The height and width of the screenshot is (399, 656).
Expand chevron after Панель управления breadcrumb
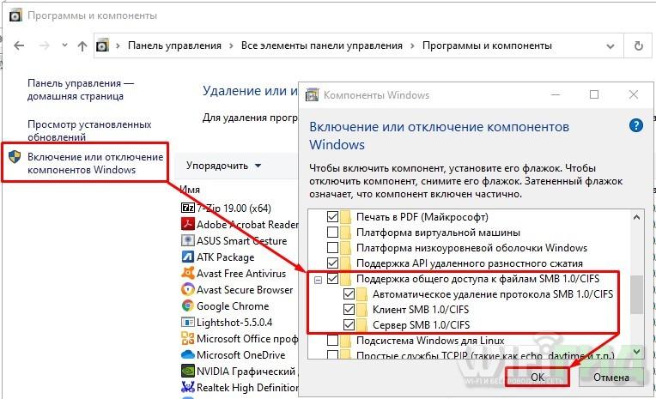231,45
